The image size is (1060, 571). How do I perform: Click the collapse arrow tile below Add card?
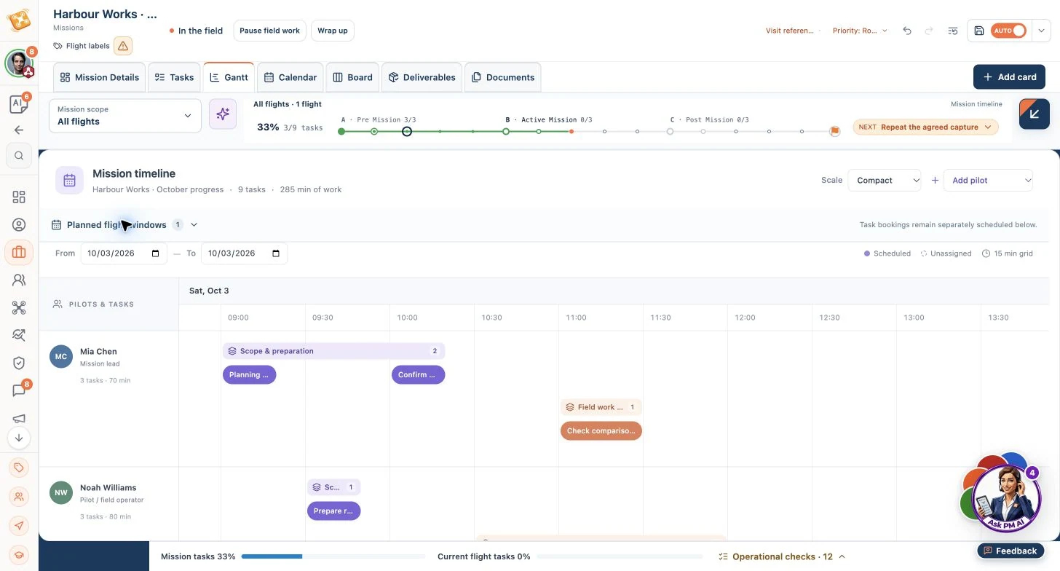[1035, 114]
